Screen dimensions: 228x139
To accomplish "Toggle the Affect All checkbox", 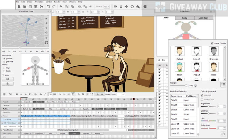I will 202,95.
